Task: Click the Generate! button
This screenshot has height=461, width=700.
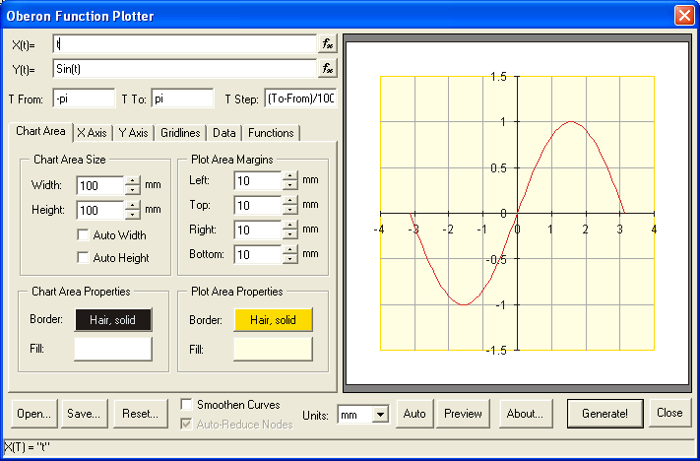Action: pos(605,414)
